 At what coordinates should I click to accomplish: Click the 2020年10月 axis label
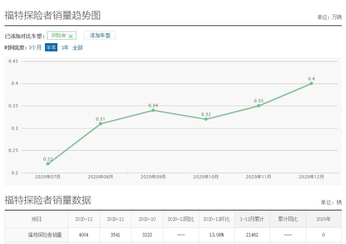click(x=206, y=177)
